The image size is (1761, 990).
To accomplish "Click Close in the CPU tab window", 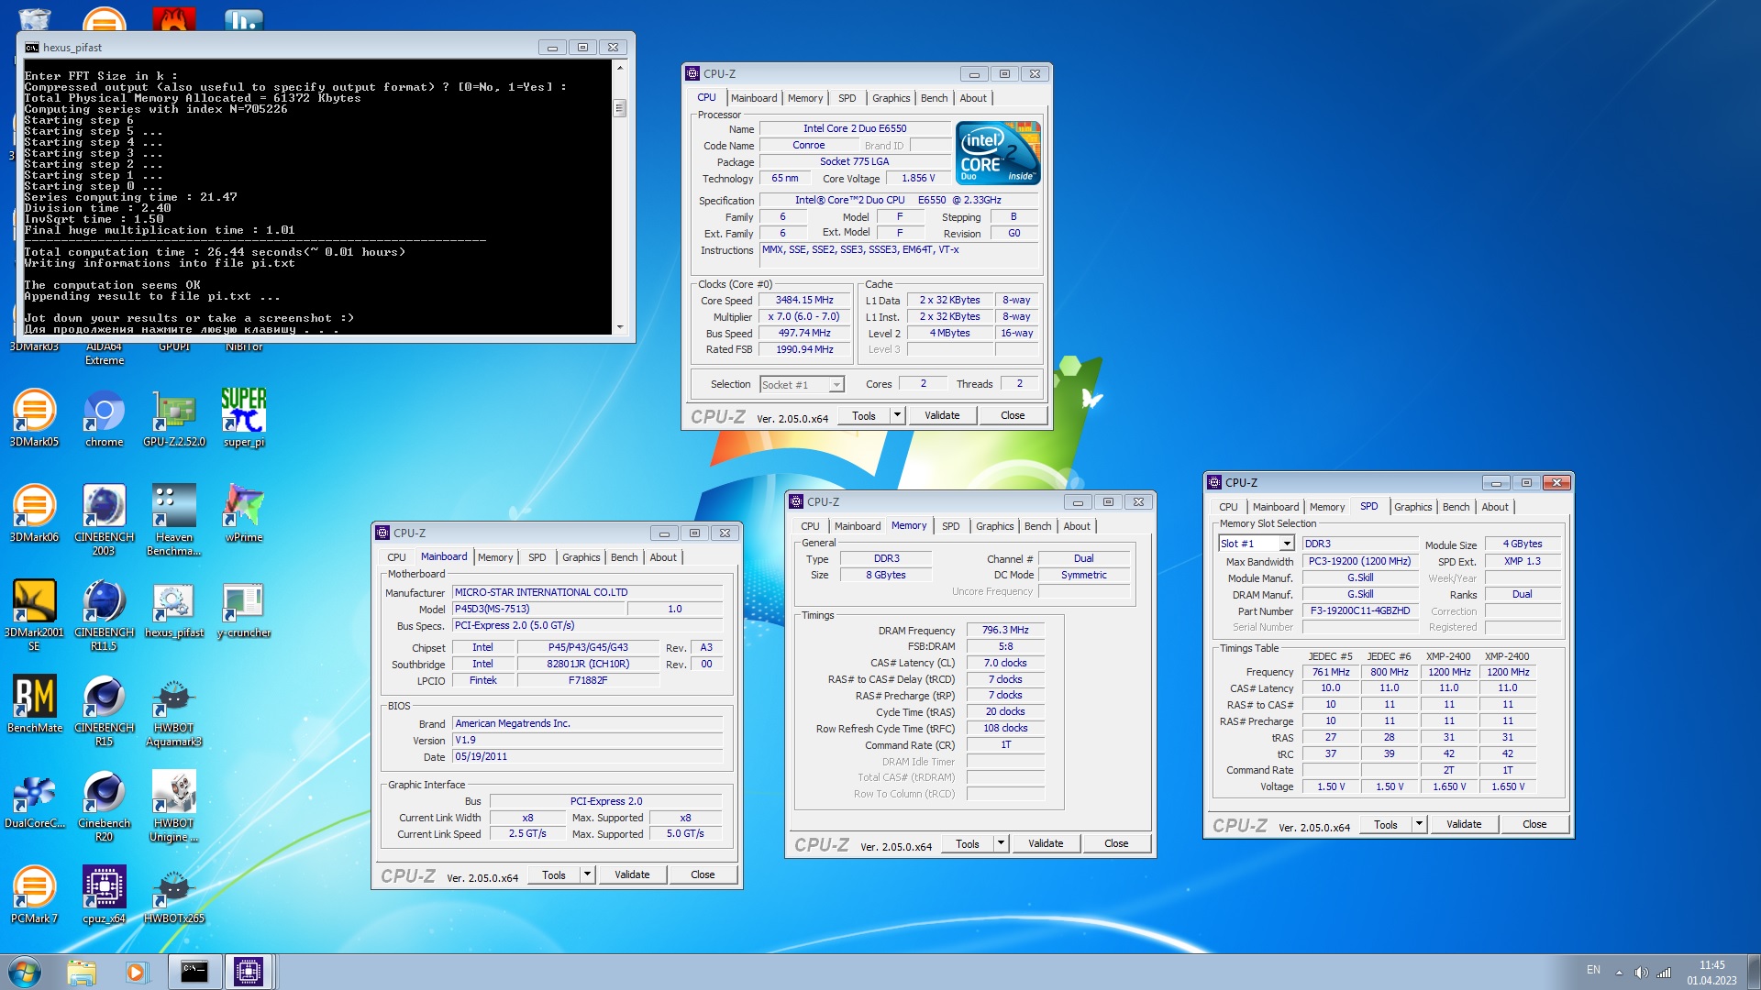I will 1013,415.
